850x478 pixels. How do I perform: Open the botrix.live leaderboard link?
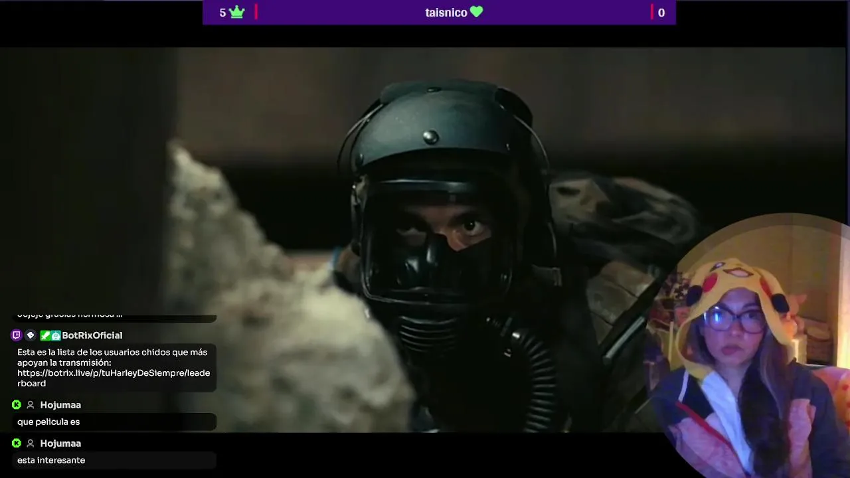114,378
